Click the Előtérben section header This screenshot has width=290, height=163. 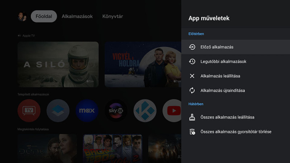[x=196, y=34]
